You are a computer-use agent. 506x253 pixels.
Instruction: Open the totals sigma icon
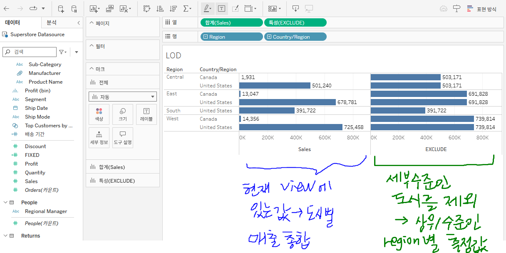point(186,8)
